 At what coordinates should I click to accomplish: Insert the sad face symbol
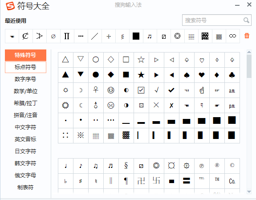(x=111, y=105)
